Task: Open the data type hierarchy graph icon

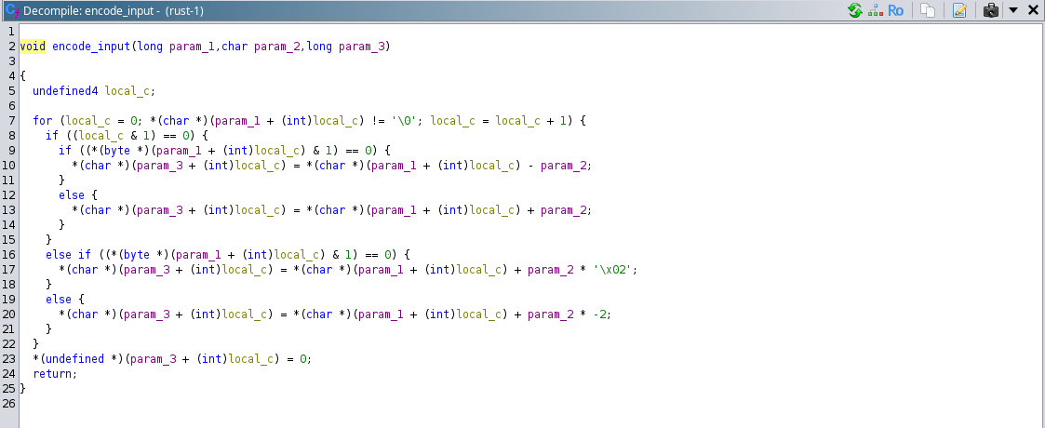Action: [x=875, y=10]
